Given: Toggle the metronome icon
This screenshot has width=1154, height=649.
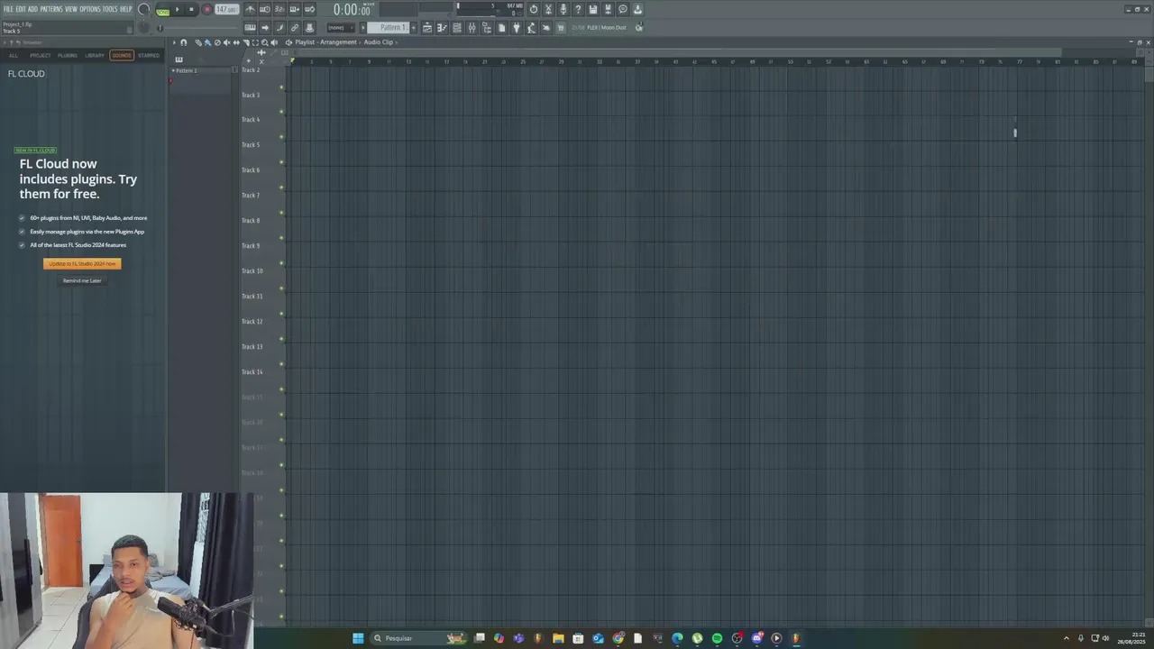Looking at the screenshot, I should pyautogui.click(x=250, y=9).
